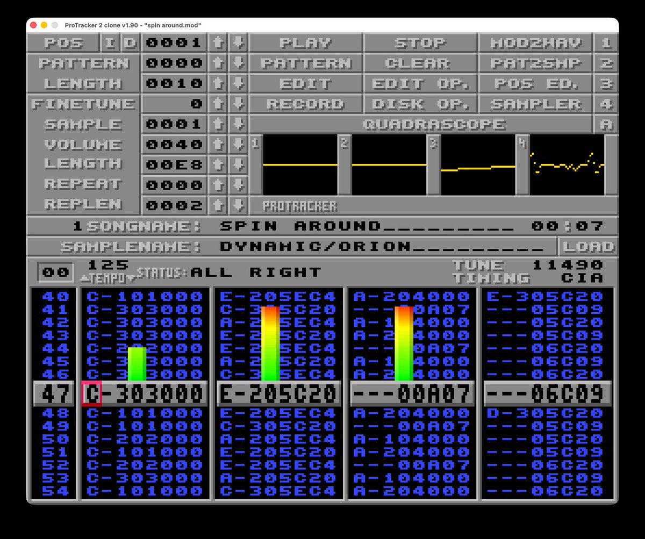Mute channel 1 in the quadrascope

coord(300,164)
